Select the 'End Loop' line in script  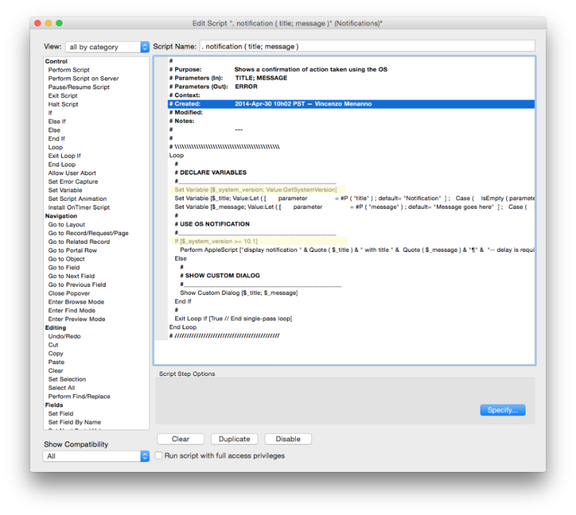pos(351,327)
